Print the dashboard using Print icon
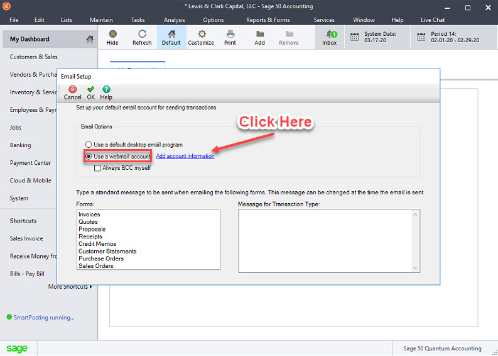Image resolution: width=498 pixels, height=356 pixels. click(x=230, y=34)
